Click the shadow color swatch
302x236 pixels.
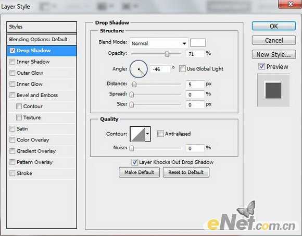[x=198, y=43]
